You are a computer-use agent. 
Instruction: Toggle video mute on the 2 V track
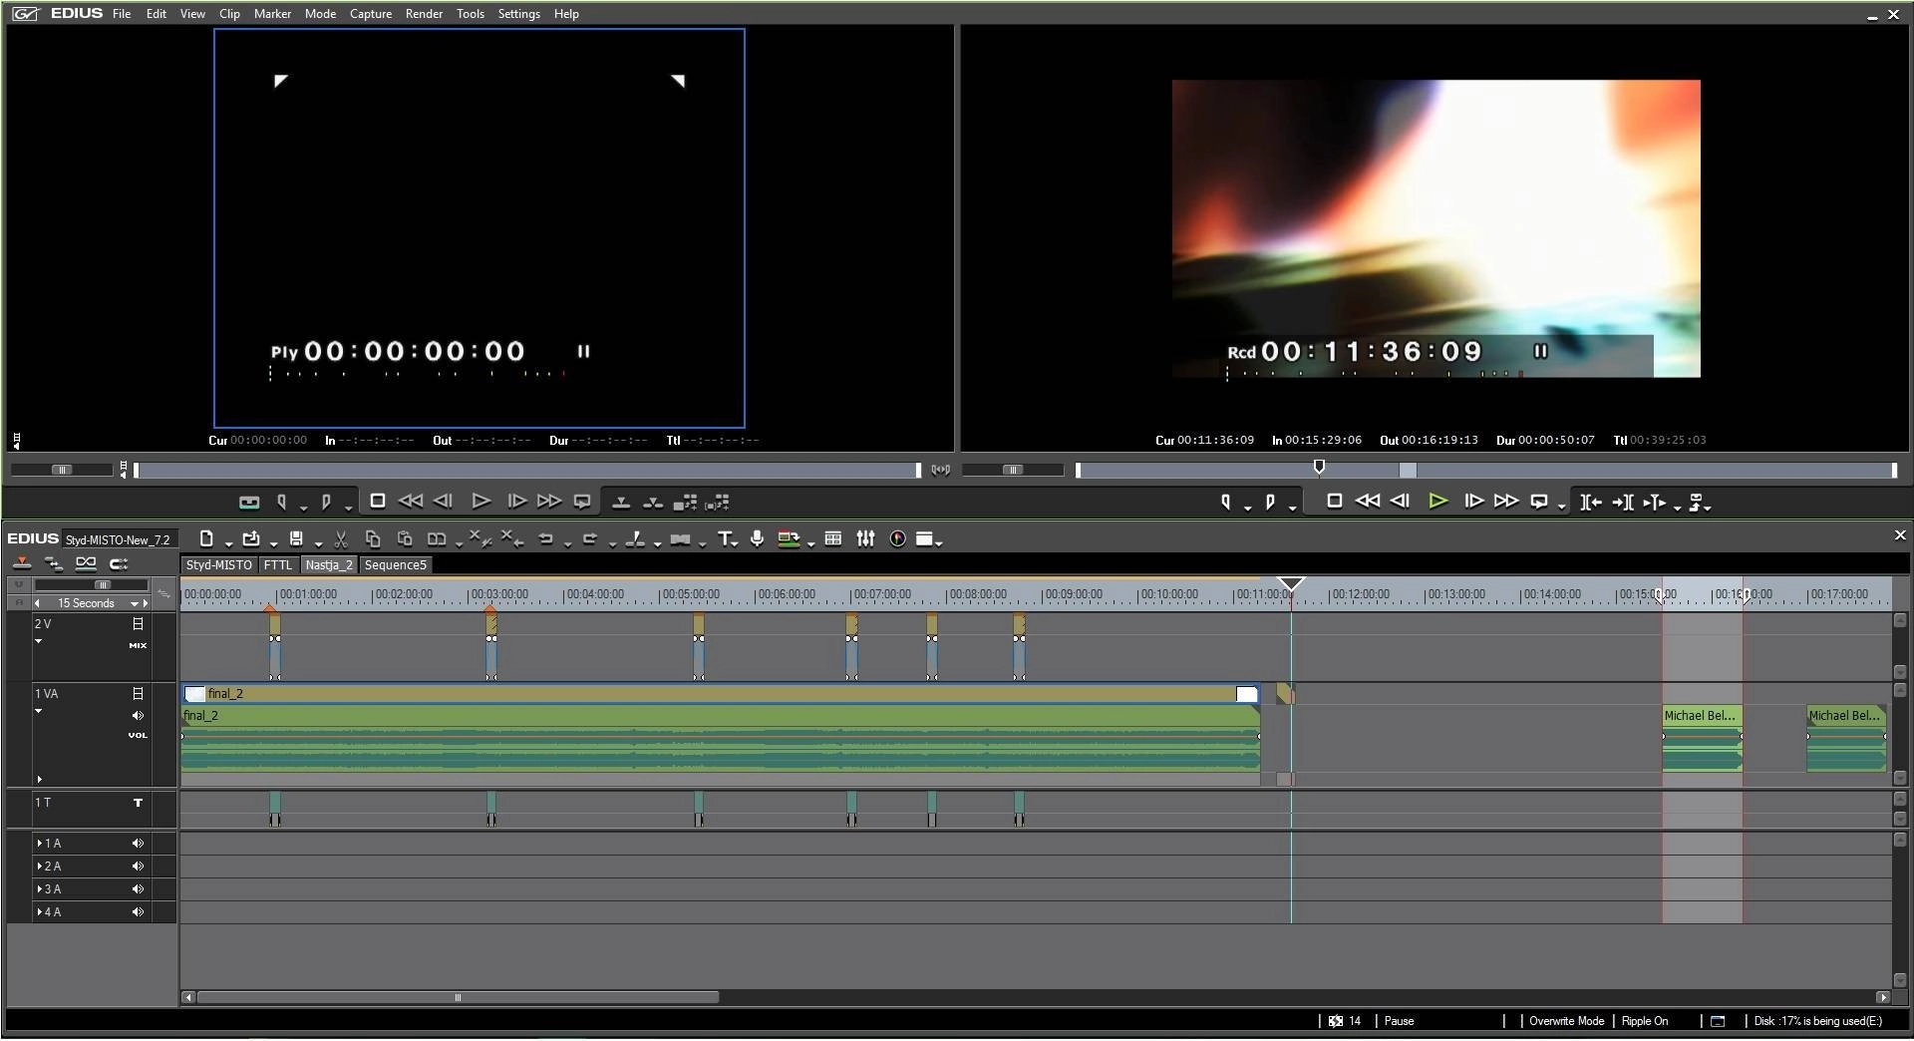click(x=138, y=623)
